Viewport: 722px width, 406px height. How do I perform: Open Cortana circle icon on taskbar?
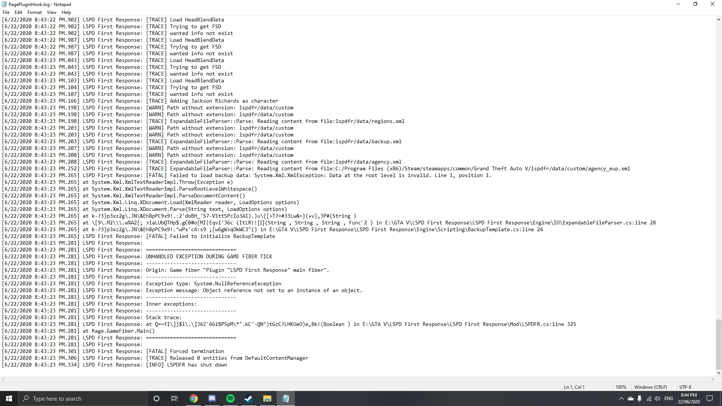pos(156,398)
